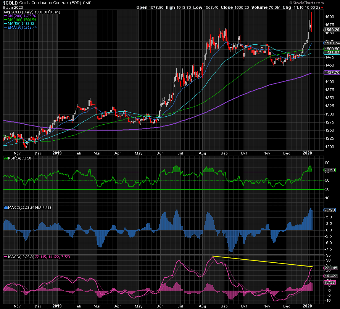Click 2020 on the bottom MACD date axis
340x309 pixels.
pyautogui.click(x=307, y=306)
